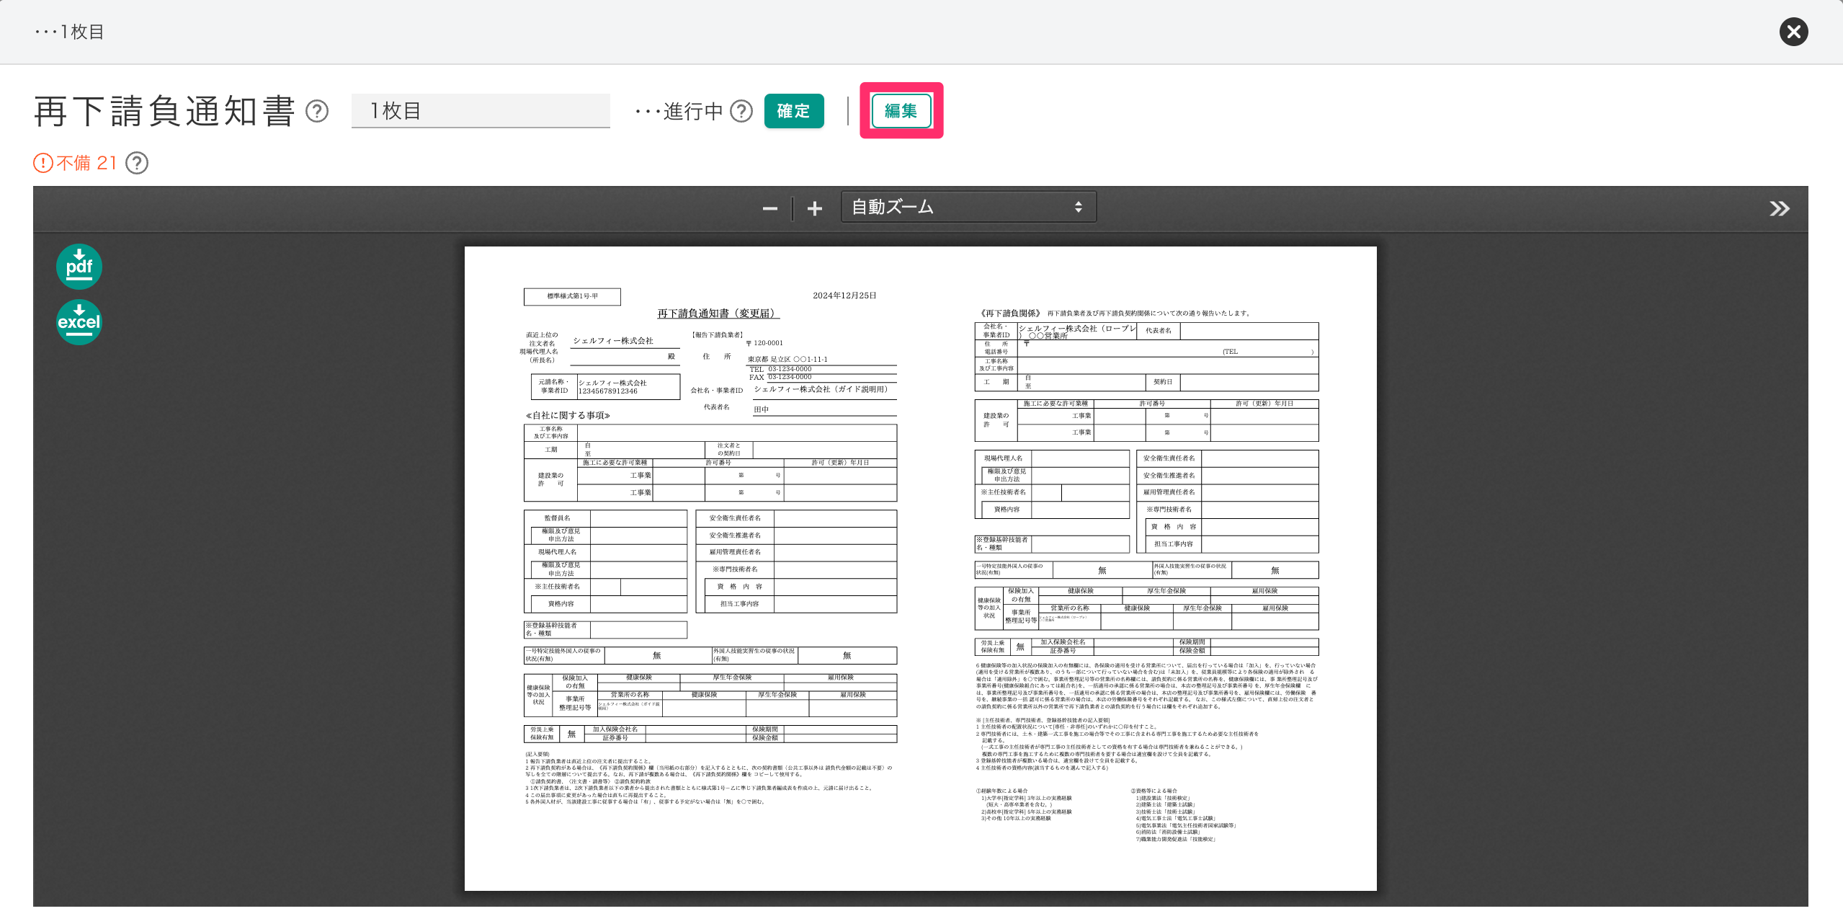Close the dialog with the X button
Viewport: 1843px width, 924px height.
tap(1793, 32)
